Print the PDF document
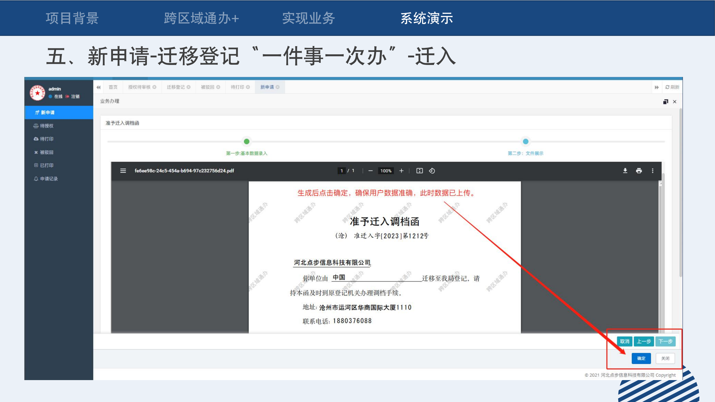The height and width of the screenshot is (402, 715). 639,171
